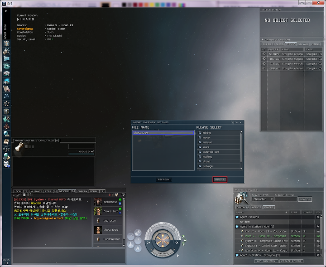The height and width of the screenshot is (267, 326).
Task: Uncheck the move overview setting
Action: pyautogui.click(x=200, y=137)
